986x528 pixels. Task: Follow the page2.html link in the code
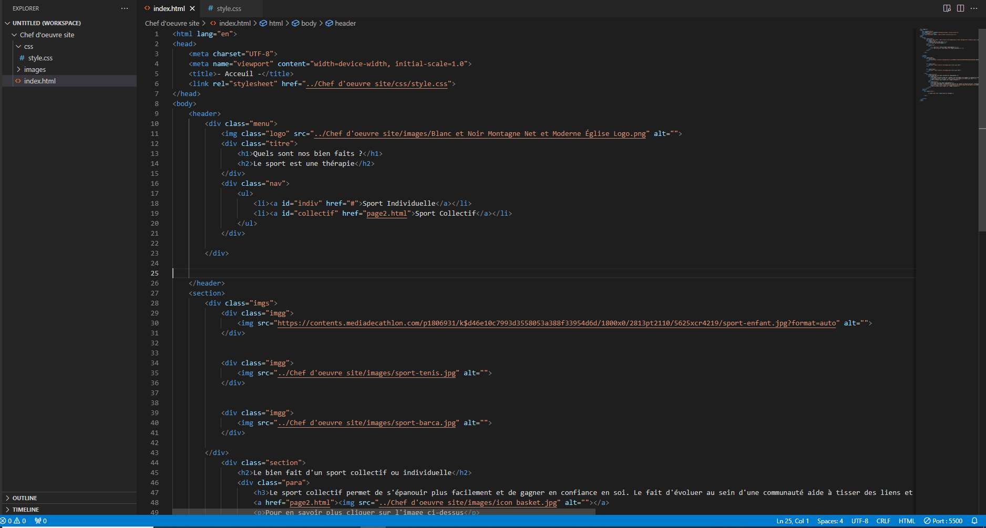[x=387, y=213]
